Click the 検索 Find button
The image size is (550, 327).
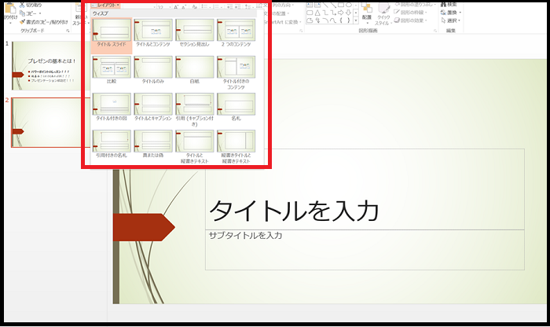[449, 5]
